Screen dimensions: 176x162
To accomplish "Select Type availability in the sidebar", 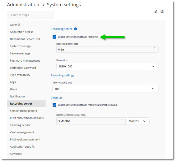I will click(26, 75).
